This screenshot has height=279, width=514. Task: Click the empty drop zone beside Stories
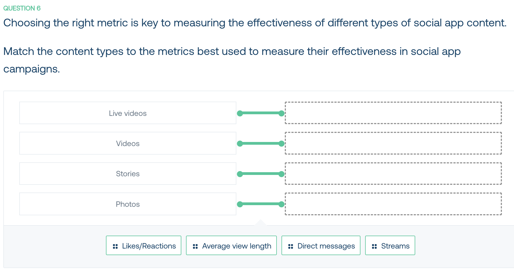tap(393, 174)
